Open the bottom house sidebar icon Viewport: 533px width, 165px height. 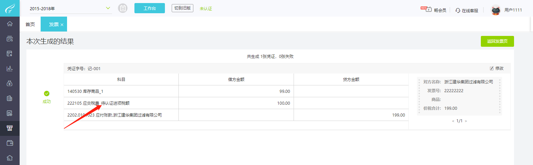tap(10, 158)
